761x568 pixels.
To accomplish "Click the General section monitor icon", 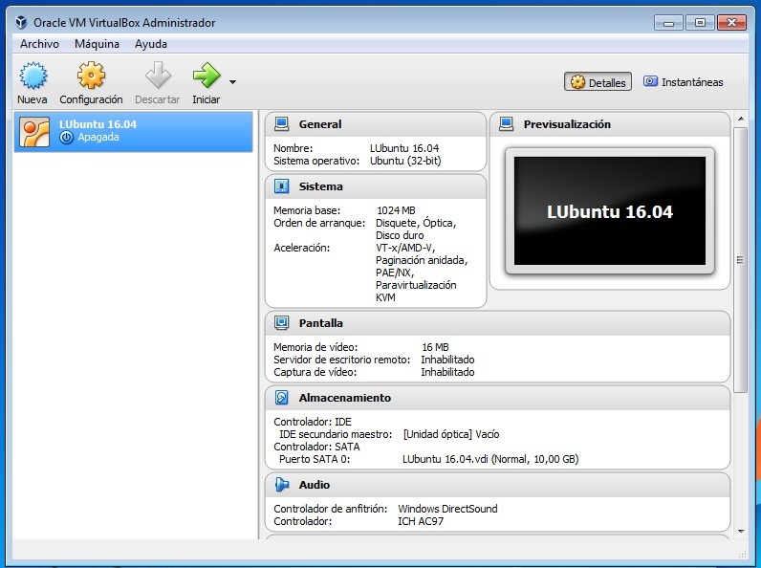I will click(281, 123).
